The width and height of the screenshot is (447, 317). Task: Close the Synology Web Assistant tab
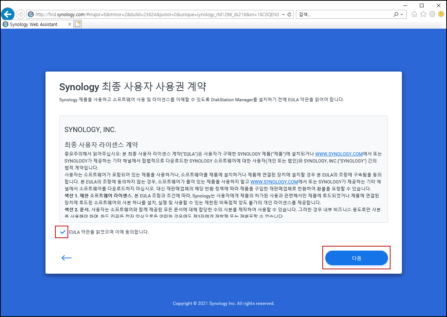pyautogui.click(x=70, y=24)
